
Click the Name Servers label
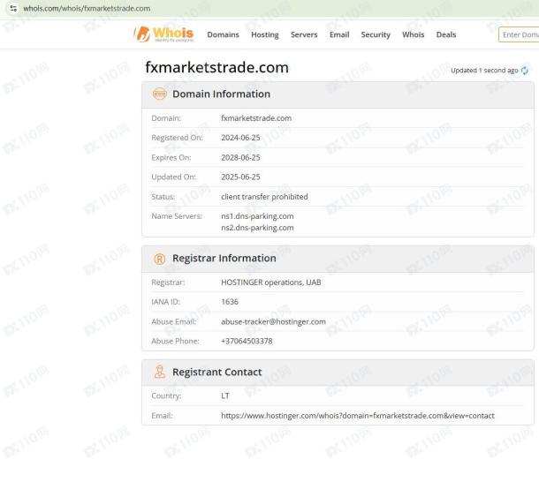[177, 216]
